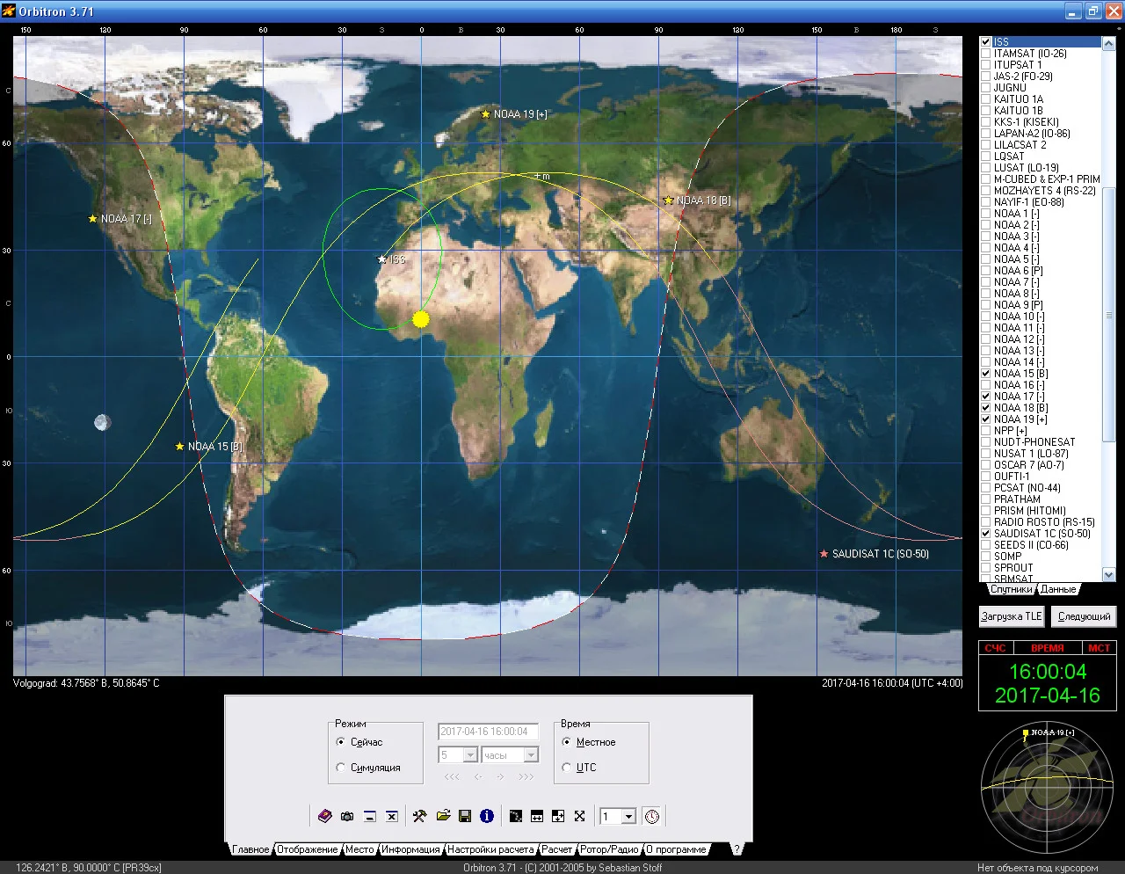Image resolution: width=1125 pixels, height=874 pixels.
Task: Open the Расчет tab
Action: [x=556, y=849]
